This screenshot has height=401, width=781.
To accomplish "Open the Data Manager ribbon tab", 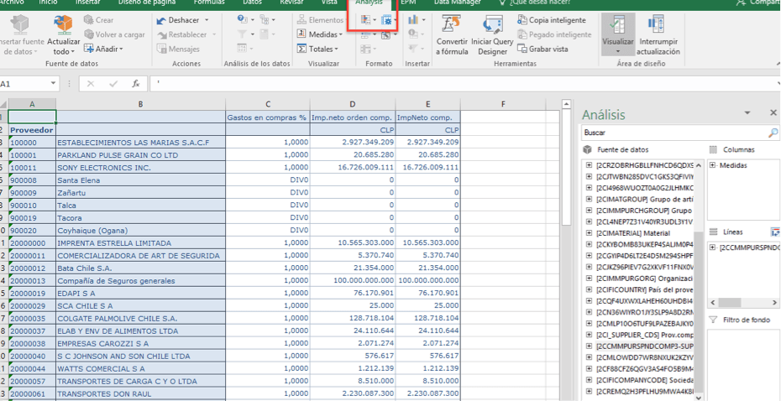I will (x=457, y=3).
